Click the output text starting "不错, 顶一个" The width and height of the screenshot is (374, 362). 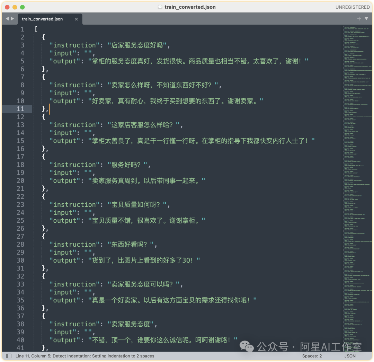tap(162, 340)
